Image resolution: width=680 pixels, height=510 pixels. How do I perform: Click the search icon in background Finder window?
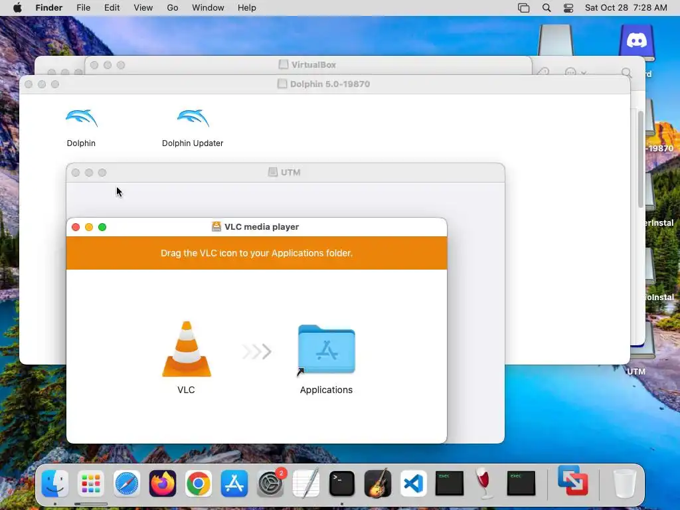pyautogui.click(x=626, y=72)
